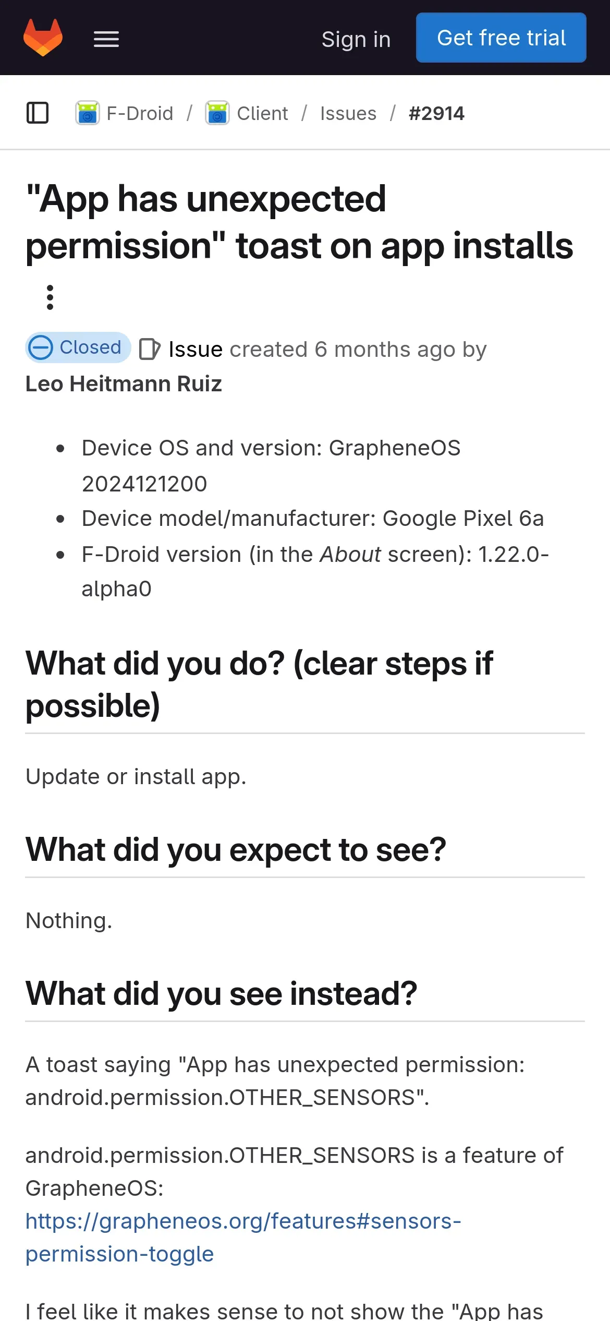Click the issue type icon beside Issue
Screen dimensions: 610x1321
(150, 350)
